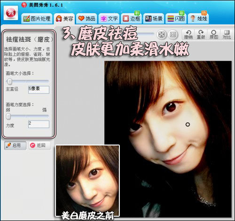Click the fit-to-window zoom icon
This screenshot has width=235, height=221.
(162, 34)
